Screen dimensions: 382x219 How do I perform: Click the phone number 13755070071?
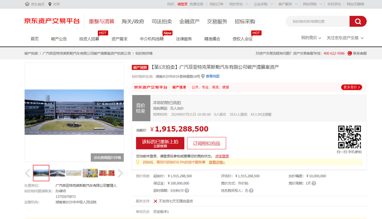pos(66,197)
